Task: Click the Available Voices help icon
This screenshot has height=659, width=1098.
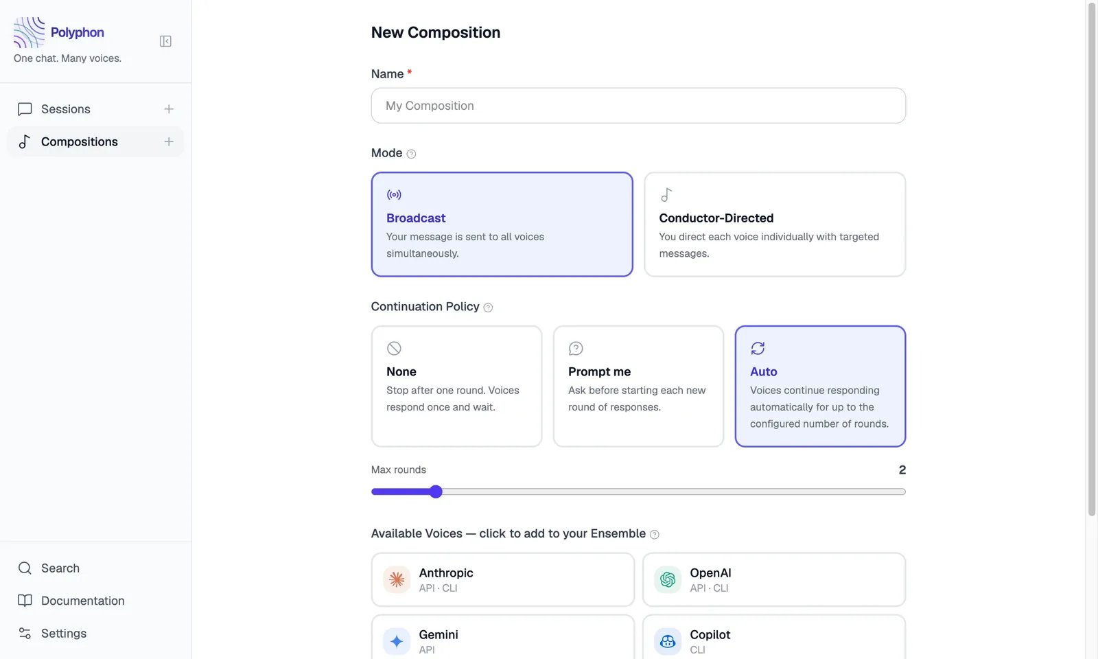Action: pos(654,535)
